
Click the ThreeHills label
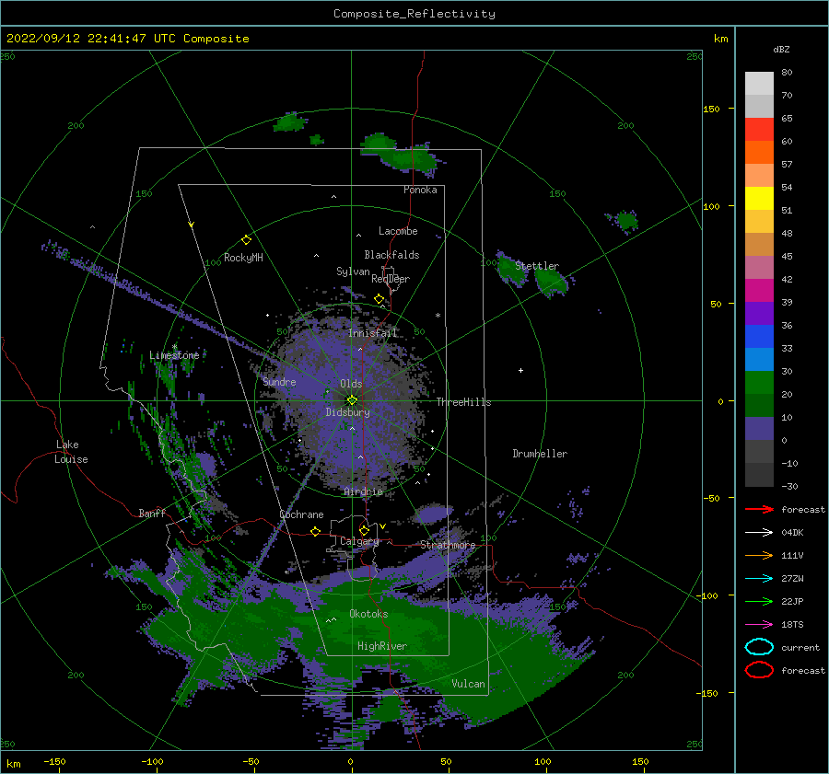pyautogui.click(x=463, y=402)
